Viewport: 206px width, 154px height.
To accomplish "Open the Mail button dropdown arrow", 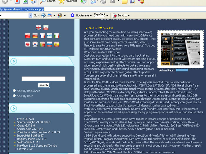I will pyautogui.click(x=97, y=1).
